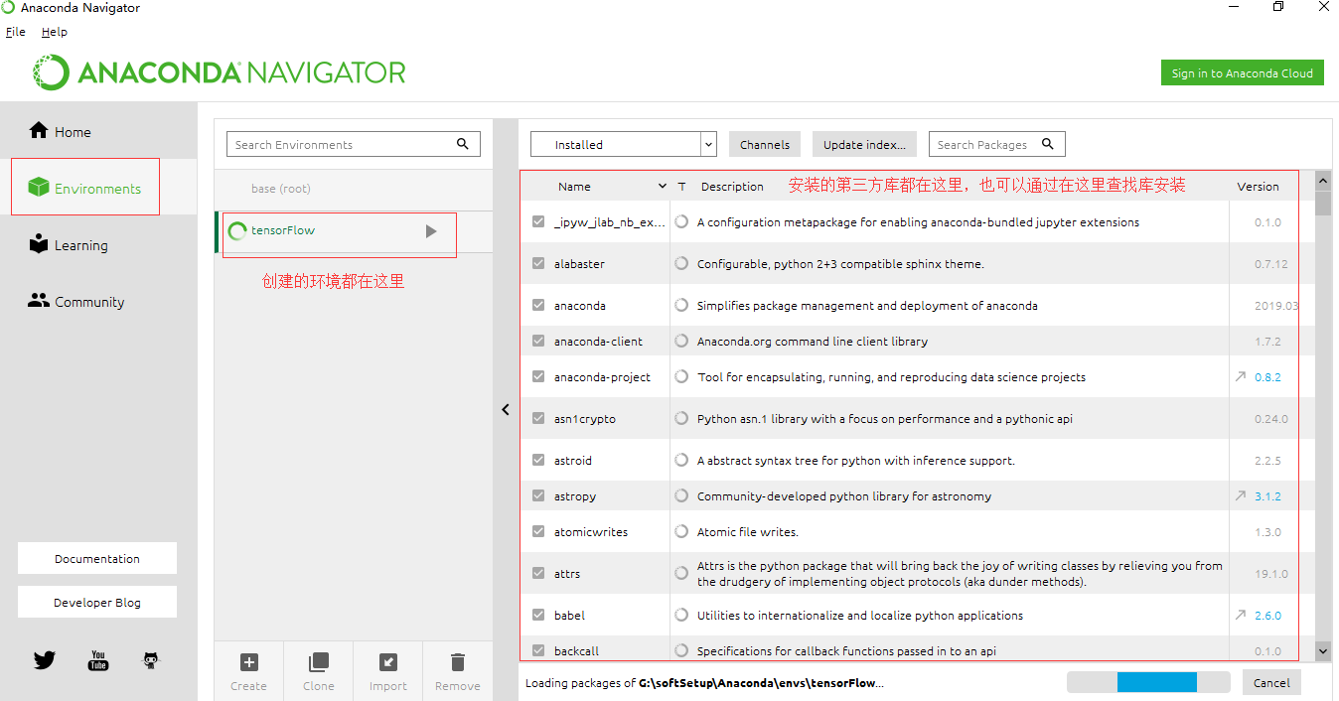
Task: Open the File menu
Action: coord(15,32)
